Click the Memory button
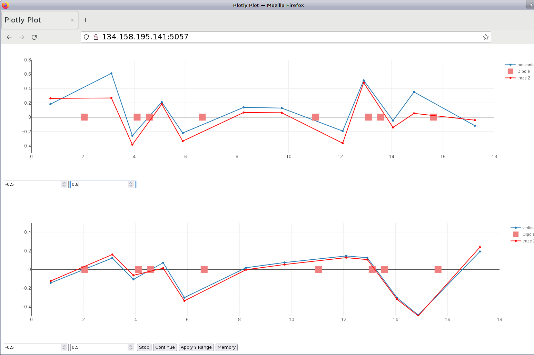 coord(226,347)
